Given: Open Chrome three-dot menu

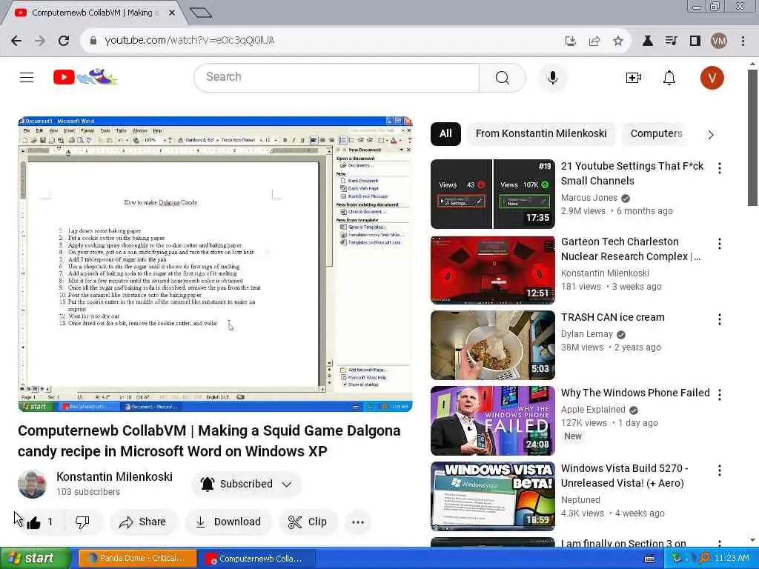Looking at the screenshot, I should [x=743, y=41].
